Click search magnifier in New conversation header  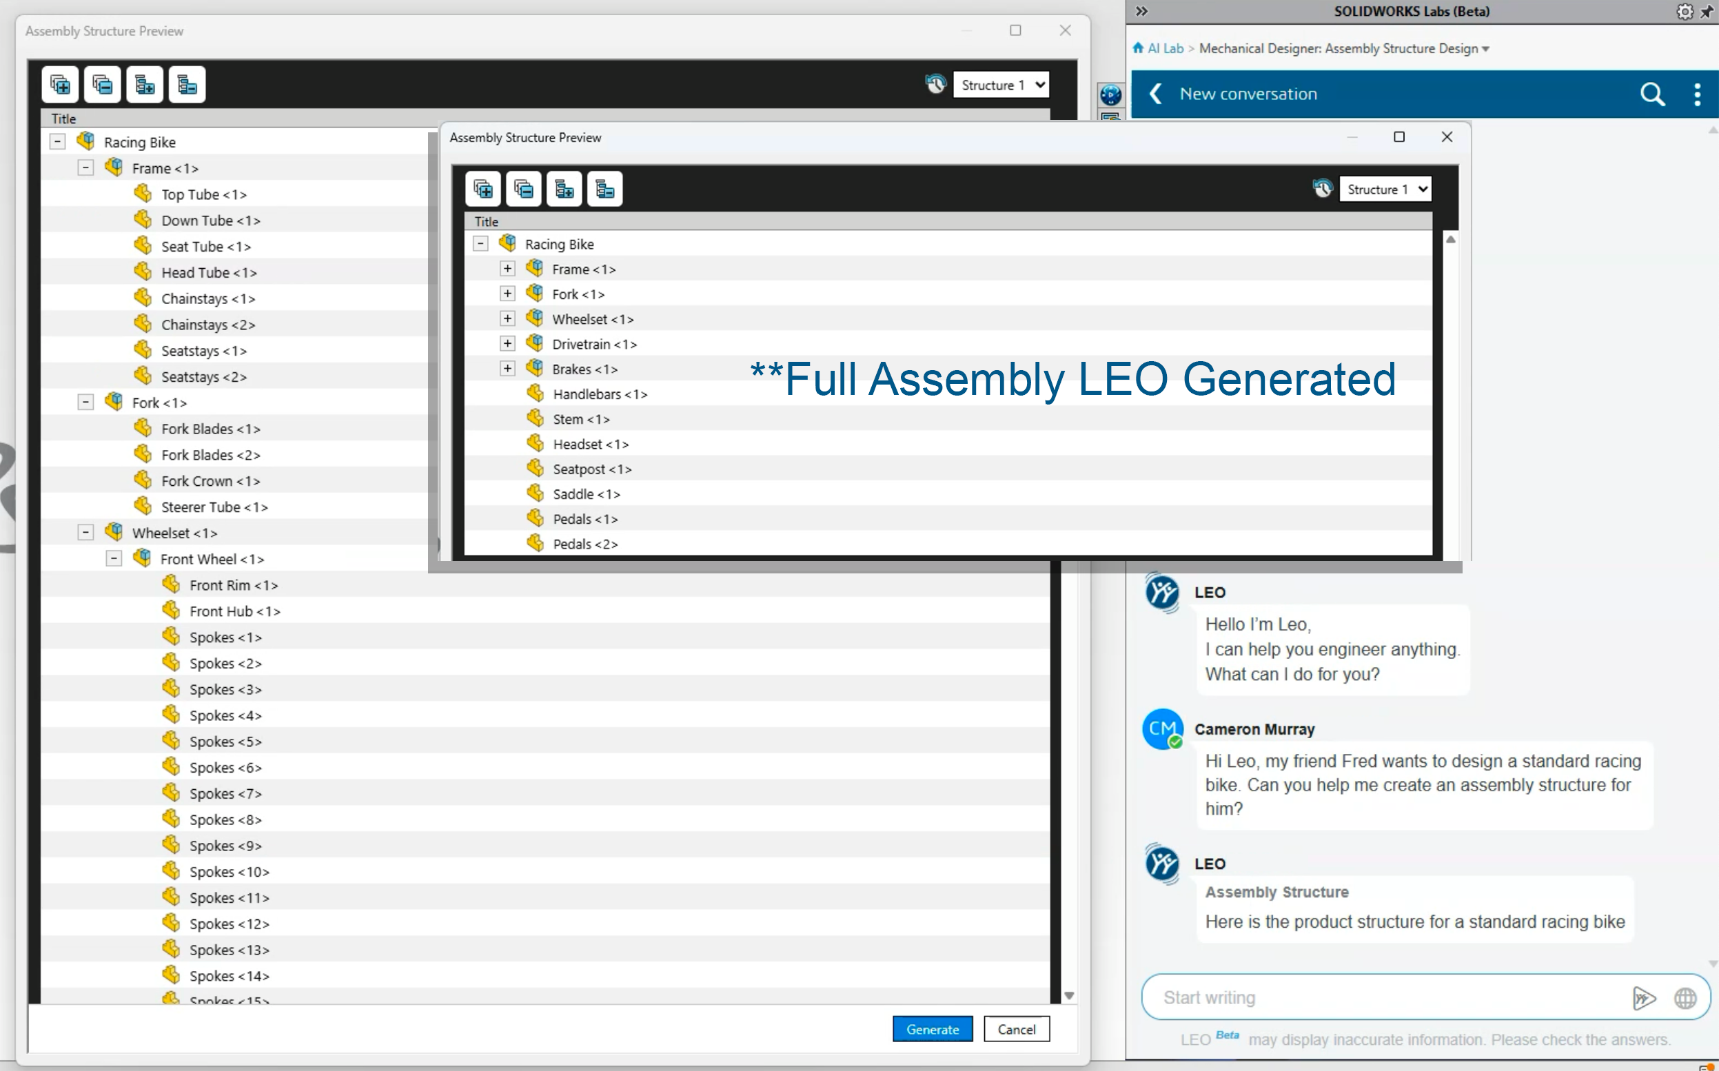coord(1651,94)
